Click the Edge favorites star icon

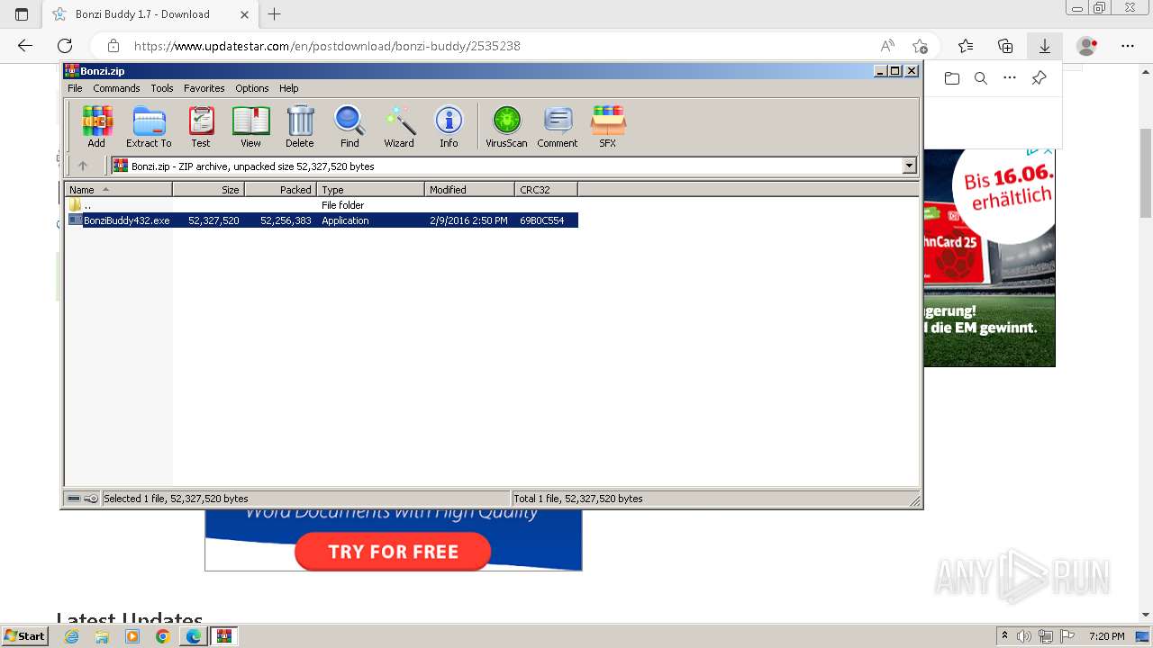[966, 46]
